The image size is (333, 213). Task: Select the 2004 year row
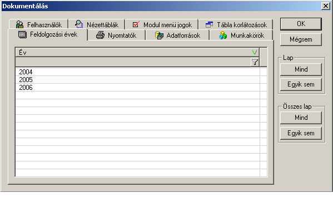[x=137, y=72]
